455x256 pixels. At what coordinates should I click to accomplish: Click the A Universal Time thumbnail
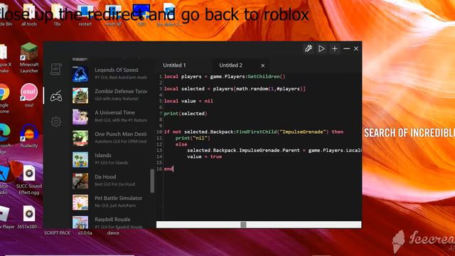point(80,117)
